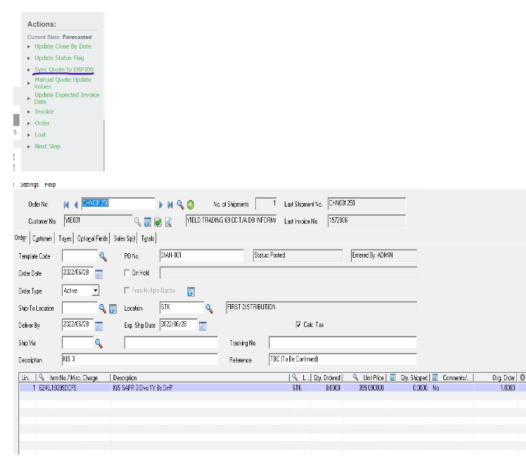Open the Exp. Ship Date calendar
Screen dimensions: 526x465
203,325
